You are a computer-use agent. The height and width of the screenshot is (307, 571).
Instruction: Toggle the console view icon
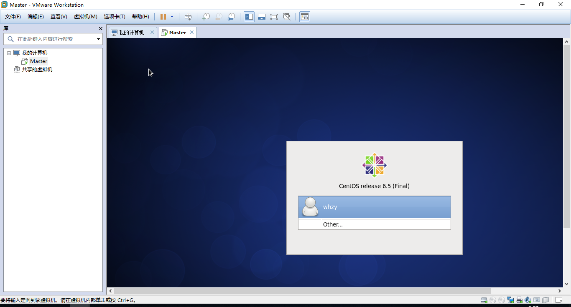click(305, 17)
